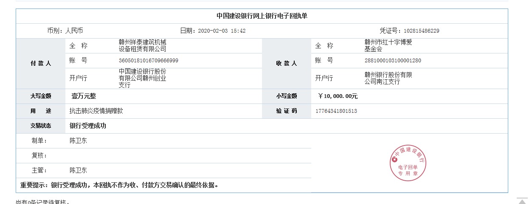Image resolution: width=532 pixels, height=204 pixels.
Task: Click the 大写金额 label
Action: pyautogui.click(x=41, y=96)
